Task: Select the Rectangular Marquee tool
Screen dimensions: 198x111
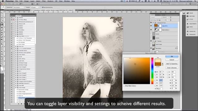Action: [x=2, y=15]
